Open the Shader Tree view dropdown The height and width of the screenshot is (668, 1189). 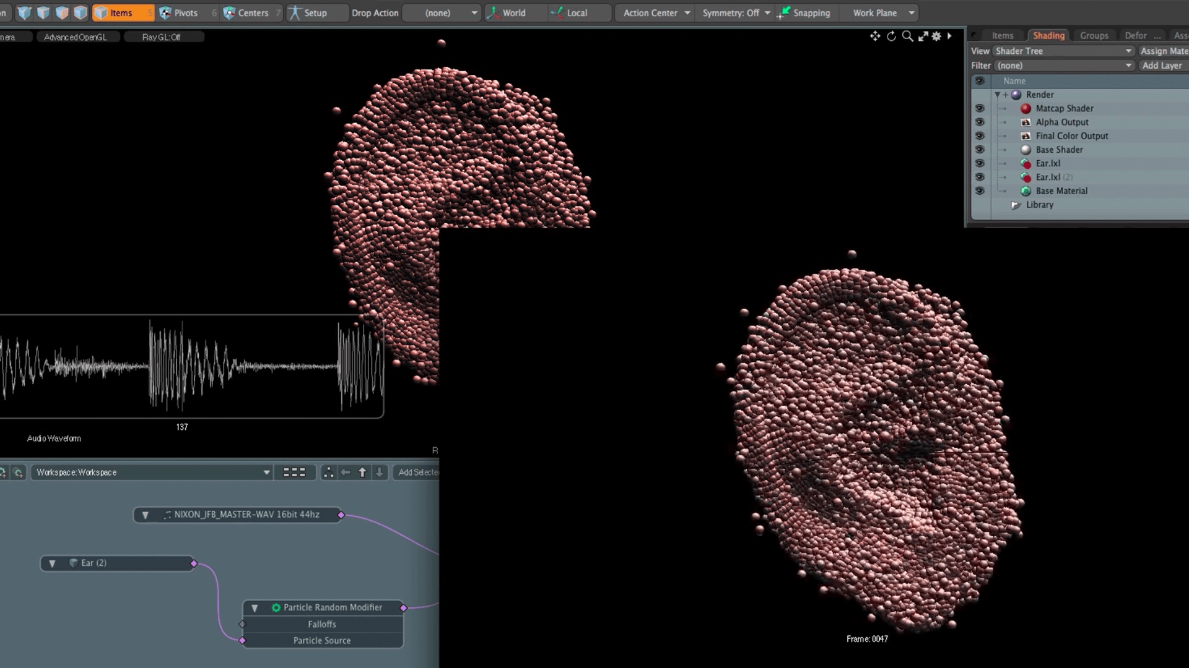click(1063, 51)
